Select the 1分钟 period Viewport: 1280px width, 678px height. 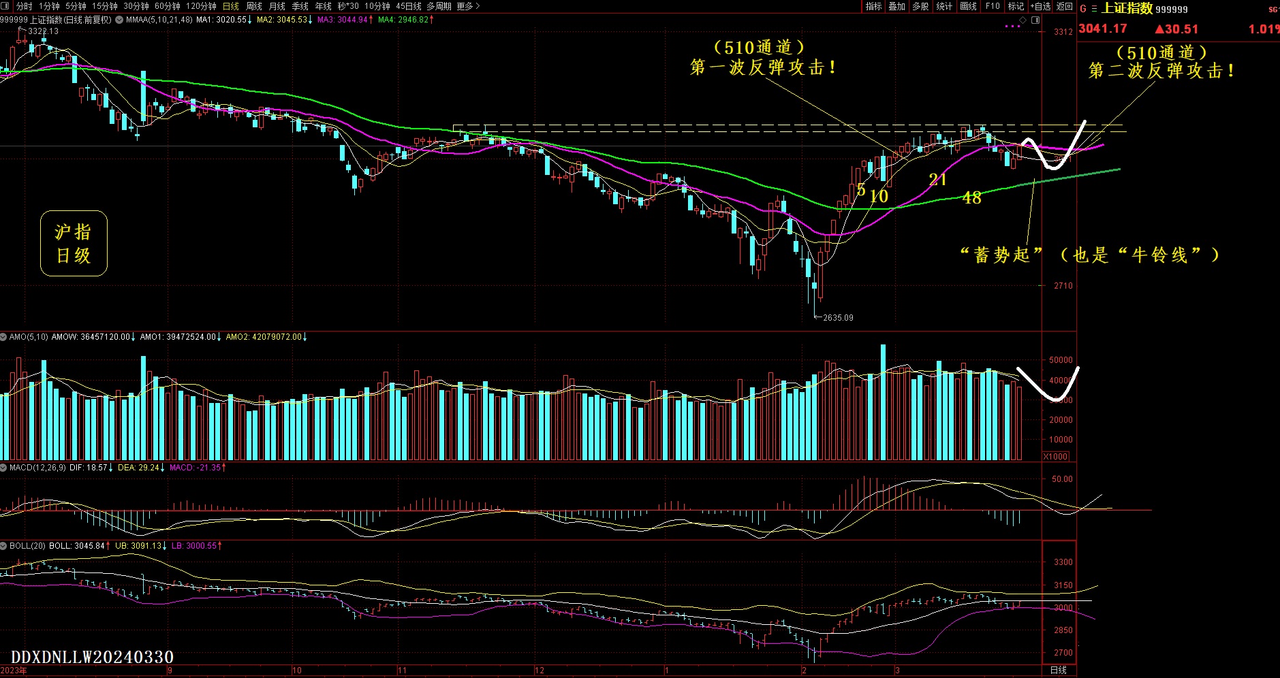tap(50, 6)
